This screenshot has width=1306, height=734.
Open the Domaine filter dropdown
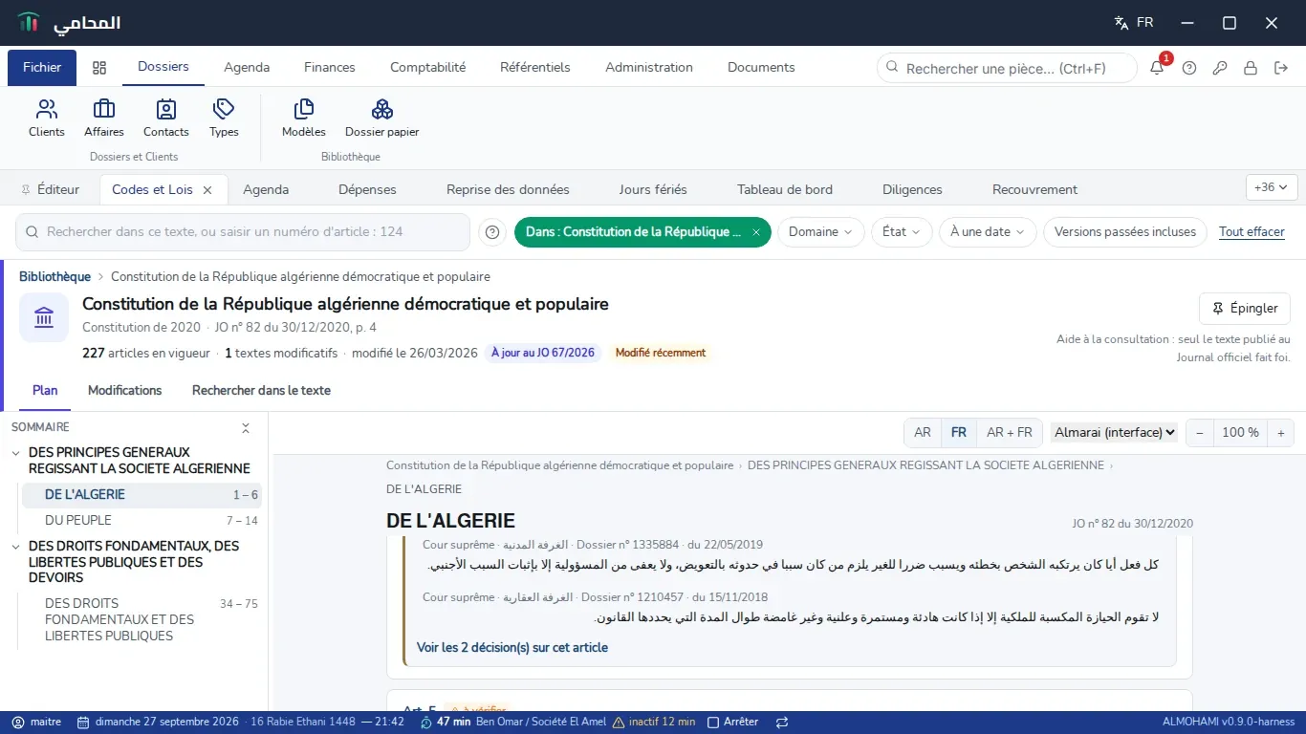[821, 232]
